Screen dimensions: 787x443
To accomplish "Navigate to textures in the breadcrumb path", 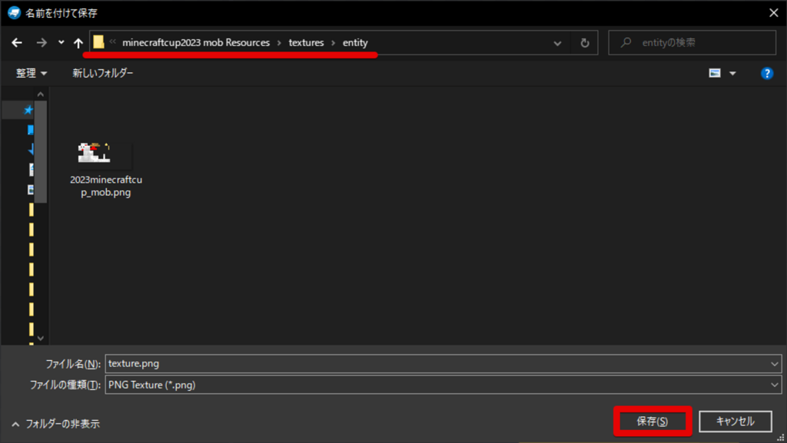I will (306, 43).
